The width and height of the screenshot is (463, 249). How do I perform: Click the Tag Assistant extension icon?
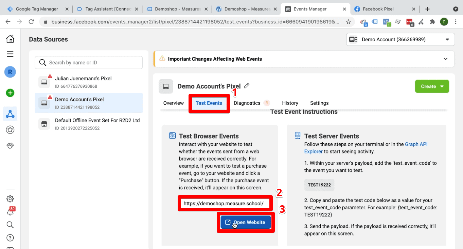[x=375, y=22]
